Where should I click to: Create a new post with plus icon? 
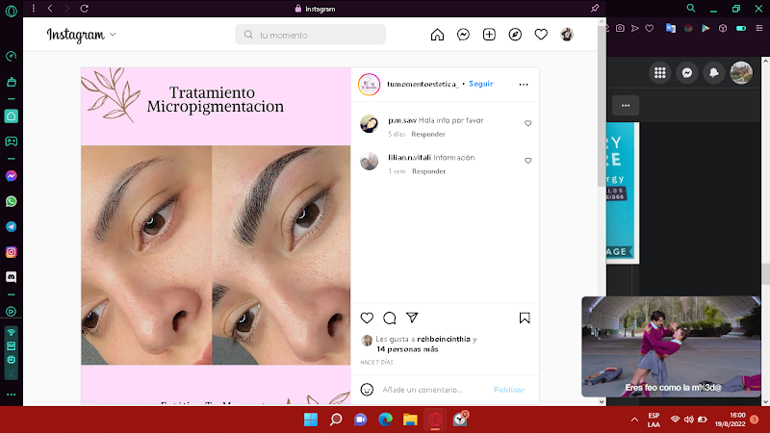[489, 35]
